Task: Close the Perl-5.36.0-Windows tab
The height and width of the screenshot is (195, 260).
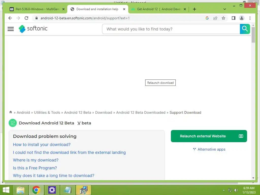Action: pyautogui.click(x=63, y=9)
